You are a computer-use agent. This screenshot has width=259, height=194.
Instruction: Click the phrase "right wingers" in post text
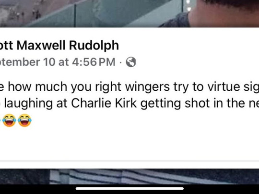click(x=132, y=87)
